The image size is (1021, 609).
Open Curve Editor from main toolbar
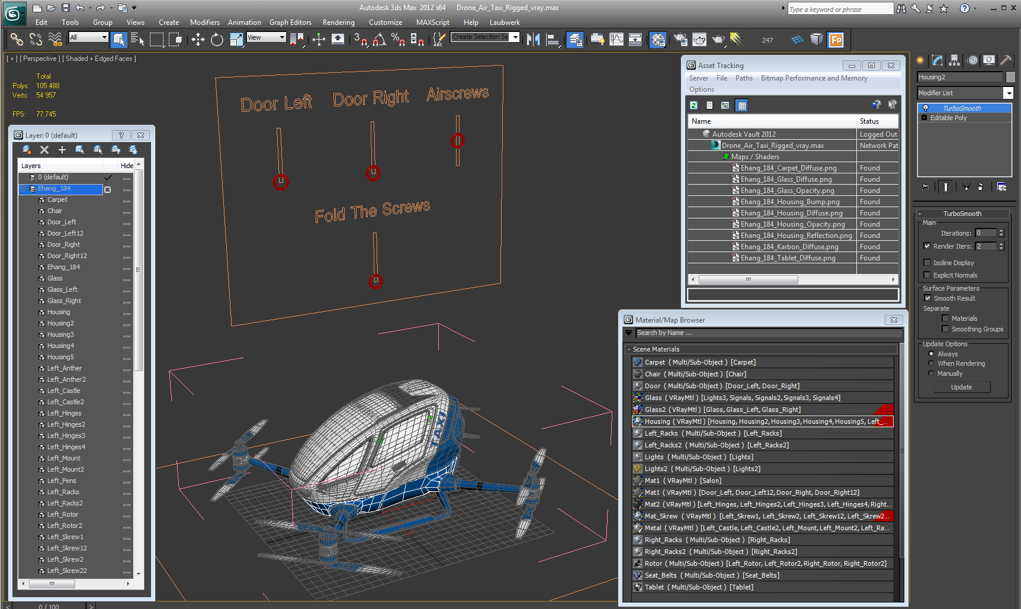point(617,40)
